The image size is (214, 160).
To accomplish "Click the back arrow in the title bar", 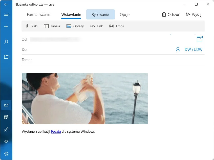I will coord(6,4).
